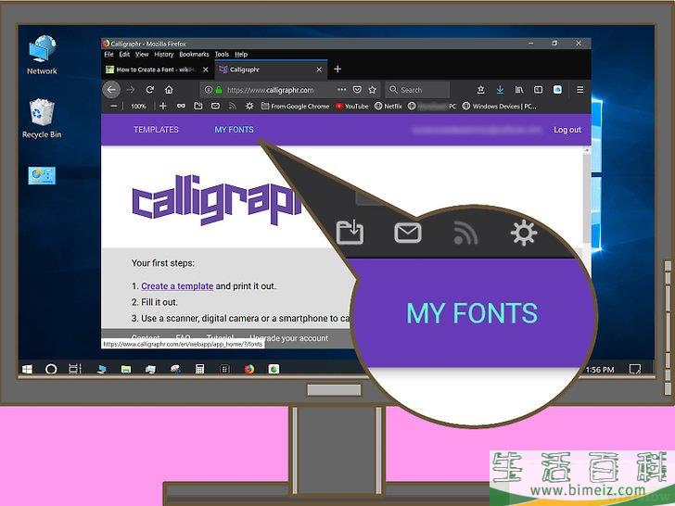This screenshot has width=675, height=506.
Task: Click the forward navigation arrow
Action: tap(131, 90)
